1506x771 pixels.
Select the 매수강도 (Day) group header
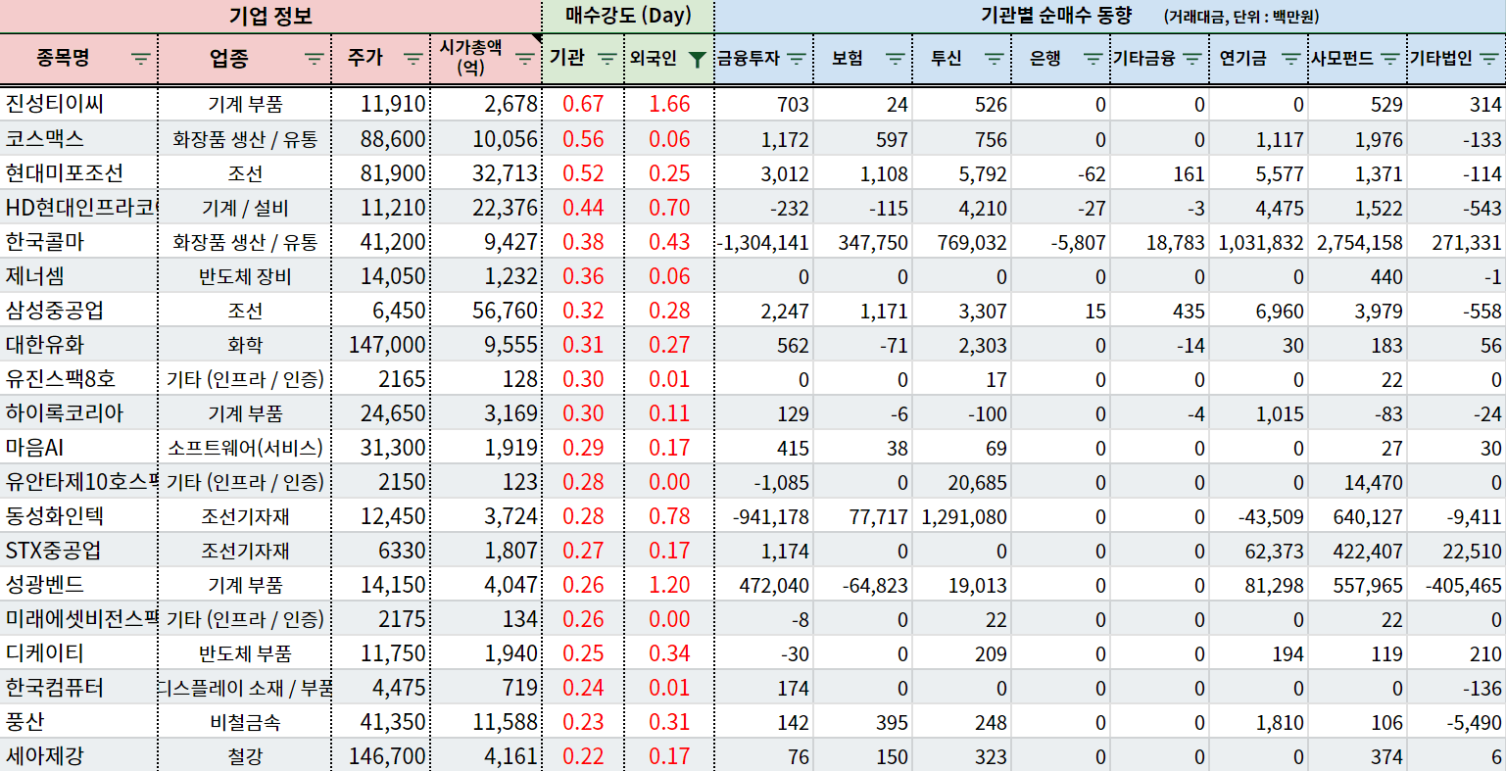tap(628, 16)
